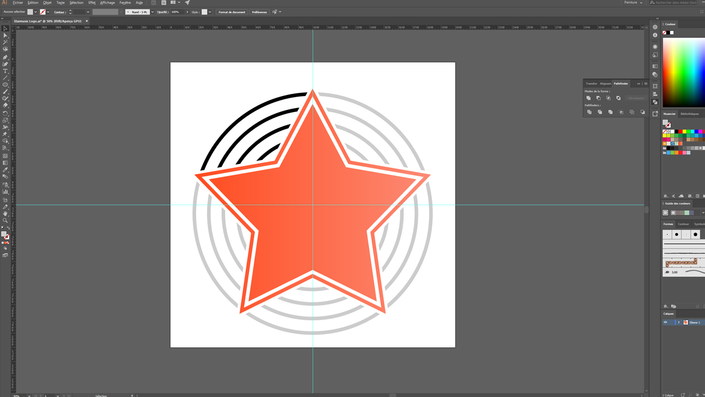Viewport: 705px width, 397px height.
Task: Open the stroke color dropdown in control bar
Action: (x=48, y=12)
